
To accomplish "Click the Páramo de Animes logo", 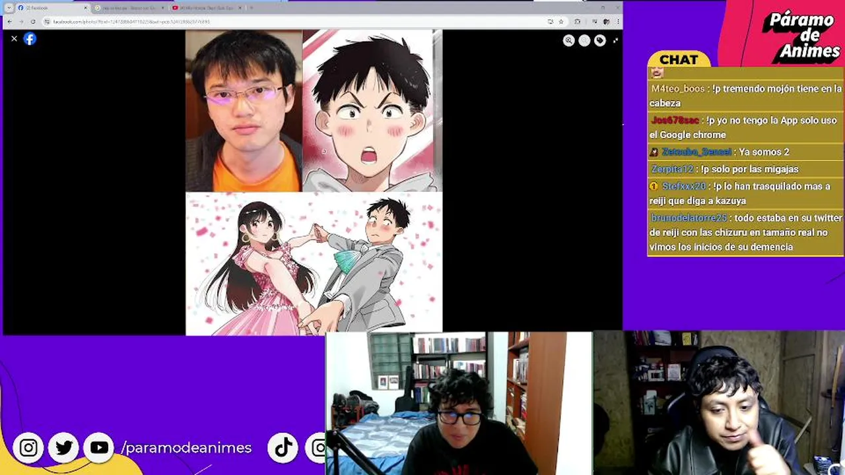I will (800, 36).
